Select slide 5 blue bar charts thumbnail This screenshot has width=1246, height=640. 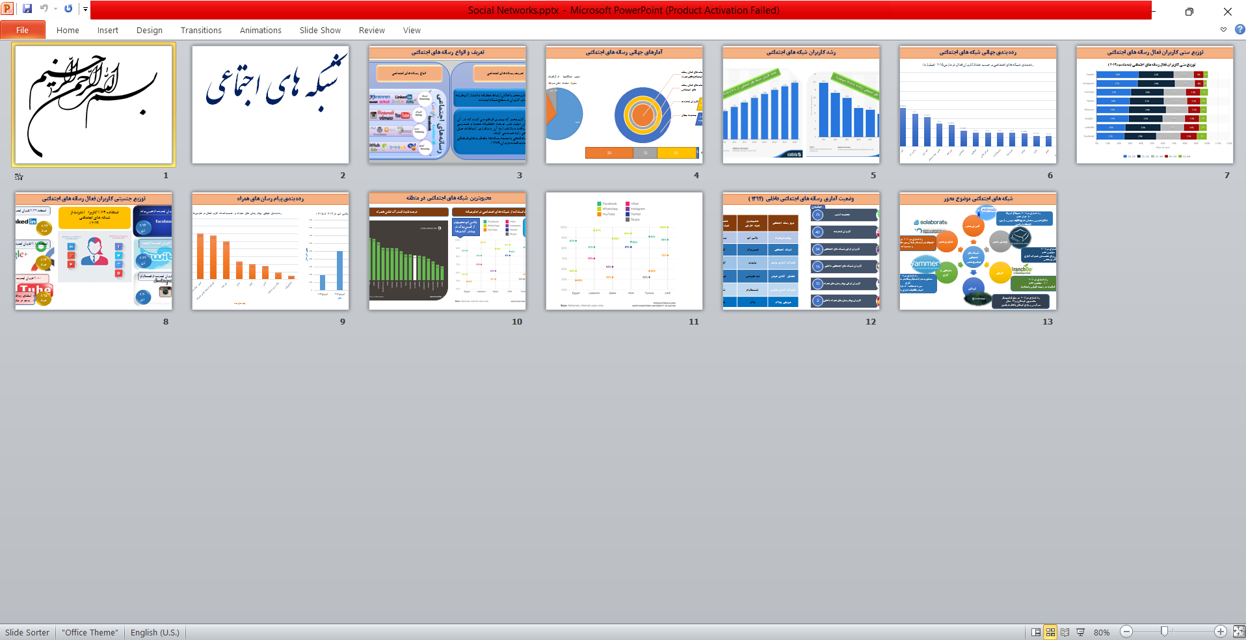coord(801,105)
